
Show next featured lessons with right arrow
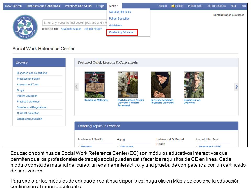click(236, 87)
